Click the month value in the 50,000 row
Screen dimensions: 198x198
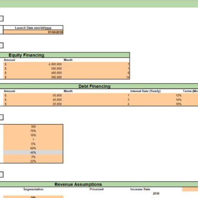97,95
